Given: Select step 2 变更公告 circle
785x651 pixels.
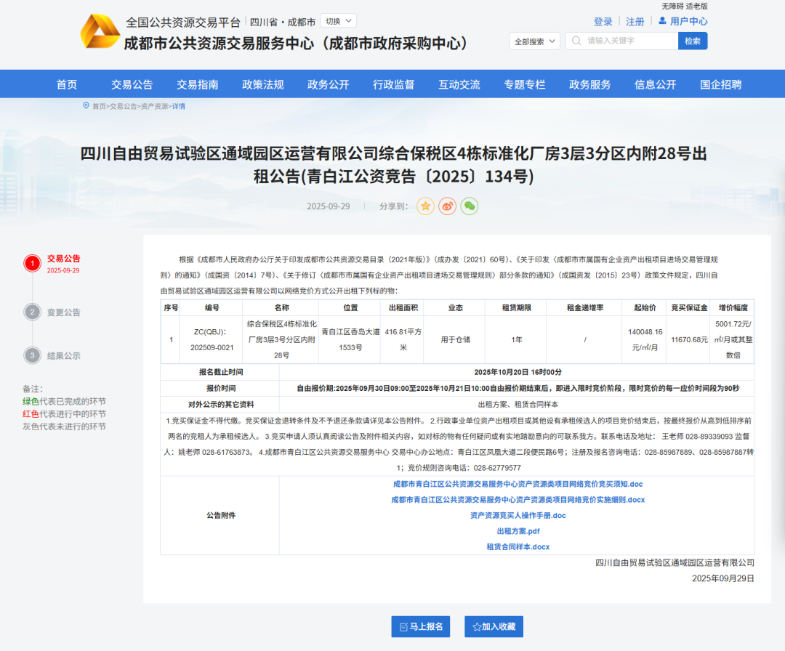Looking at the screenshot, I should tap(33, 312).
